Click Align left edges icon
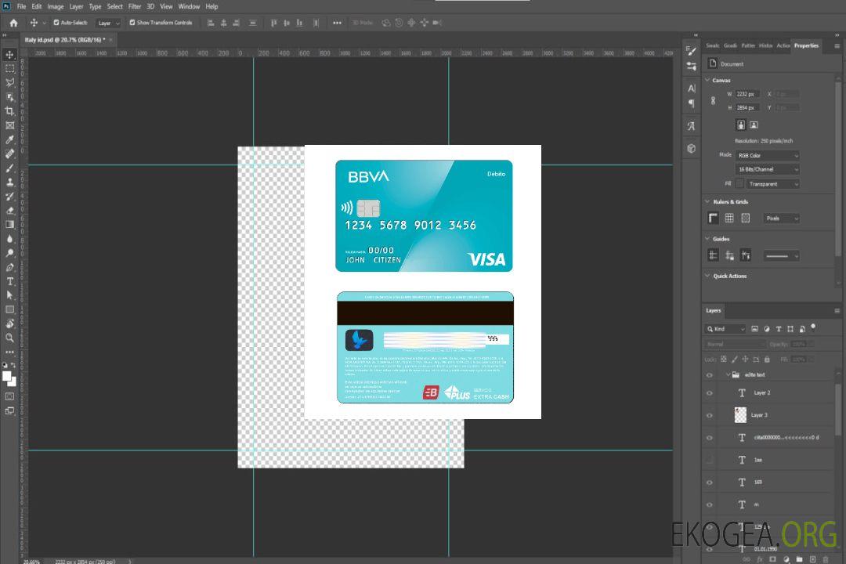 [x=211, y=23]
